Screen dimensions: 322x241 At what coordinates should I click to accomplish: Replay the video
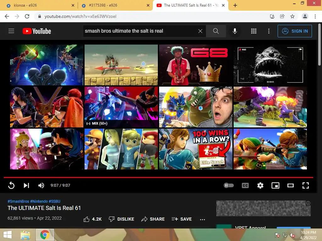point(11,185)
